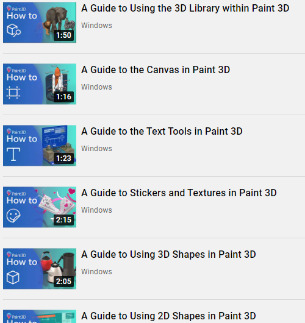Click Windows channel under Canvas video

pos(96,87)
